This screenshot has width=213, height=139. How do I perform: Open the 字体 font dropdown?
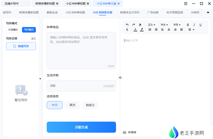pos(164,25)
